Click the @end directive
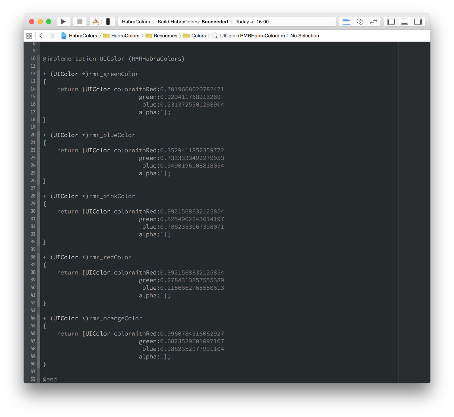Viewport: 454px width, 417px height. (50, 379)
